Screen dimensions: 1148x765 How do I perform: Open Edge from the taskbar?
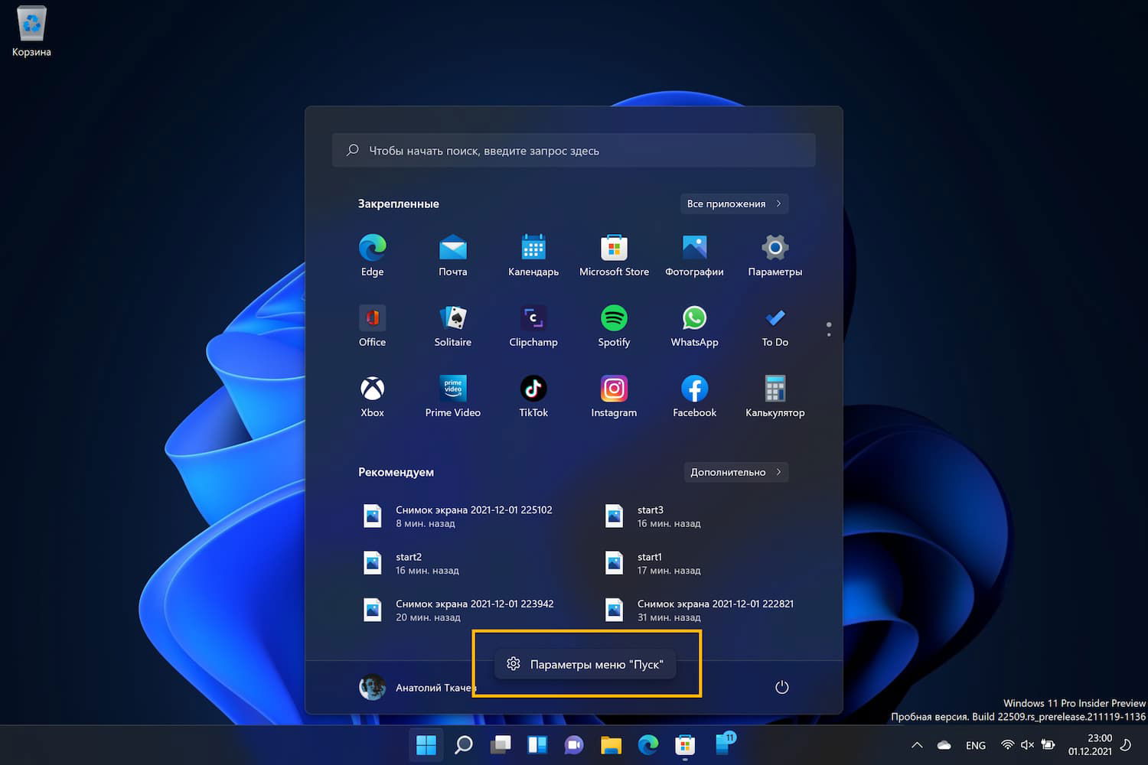(648, 744)
